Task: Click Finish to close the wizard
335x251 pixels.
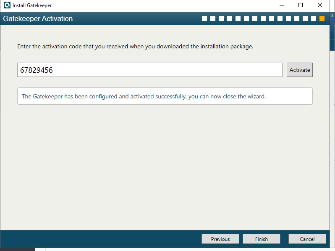Action: (x=261, y=239)
